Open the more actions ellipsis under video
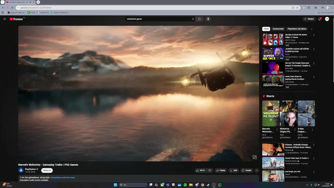Viewport: 334px width, 188px height. (257, 171)
